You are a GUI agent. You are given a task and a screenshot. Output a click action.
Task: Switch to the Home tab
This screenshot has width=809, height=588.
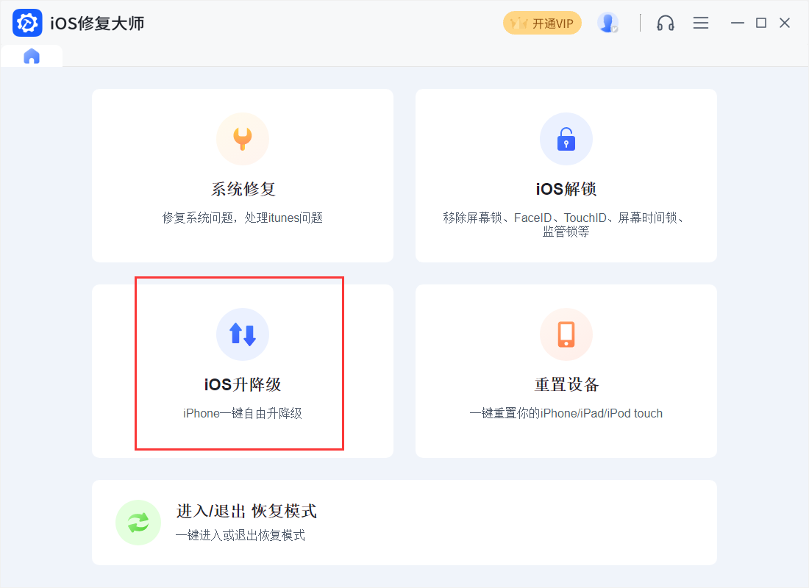coord(32,57)
